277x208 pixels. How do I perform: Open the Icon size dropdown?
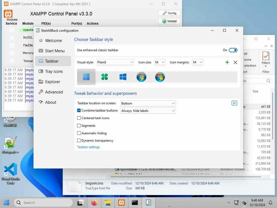pos(160,62)
